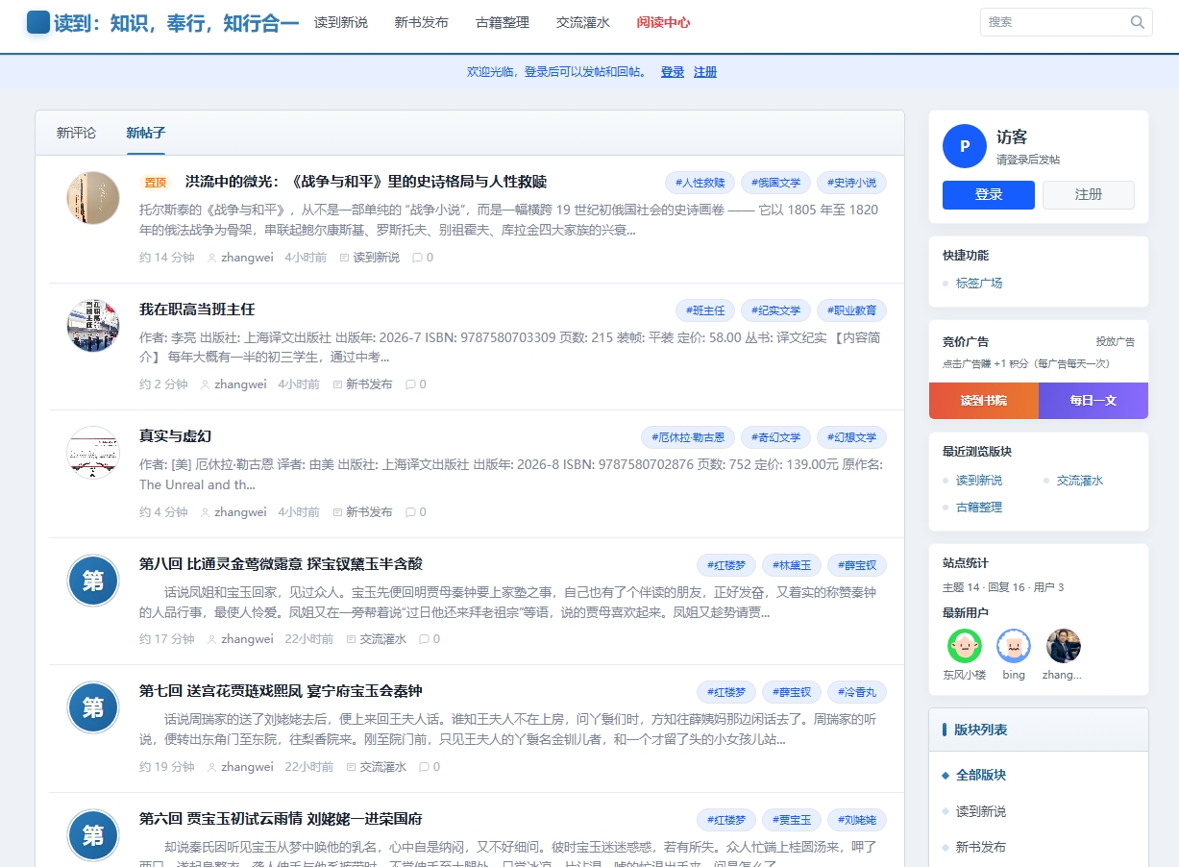
Task: Open post 我在职高当班主任
Action: coord(197,310)
